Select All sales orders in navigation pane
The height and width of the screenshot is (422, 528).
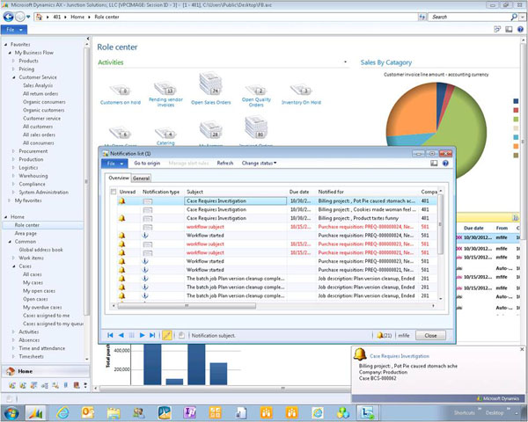[x=40, y=134]
